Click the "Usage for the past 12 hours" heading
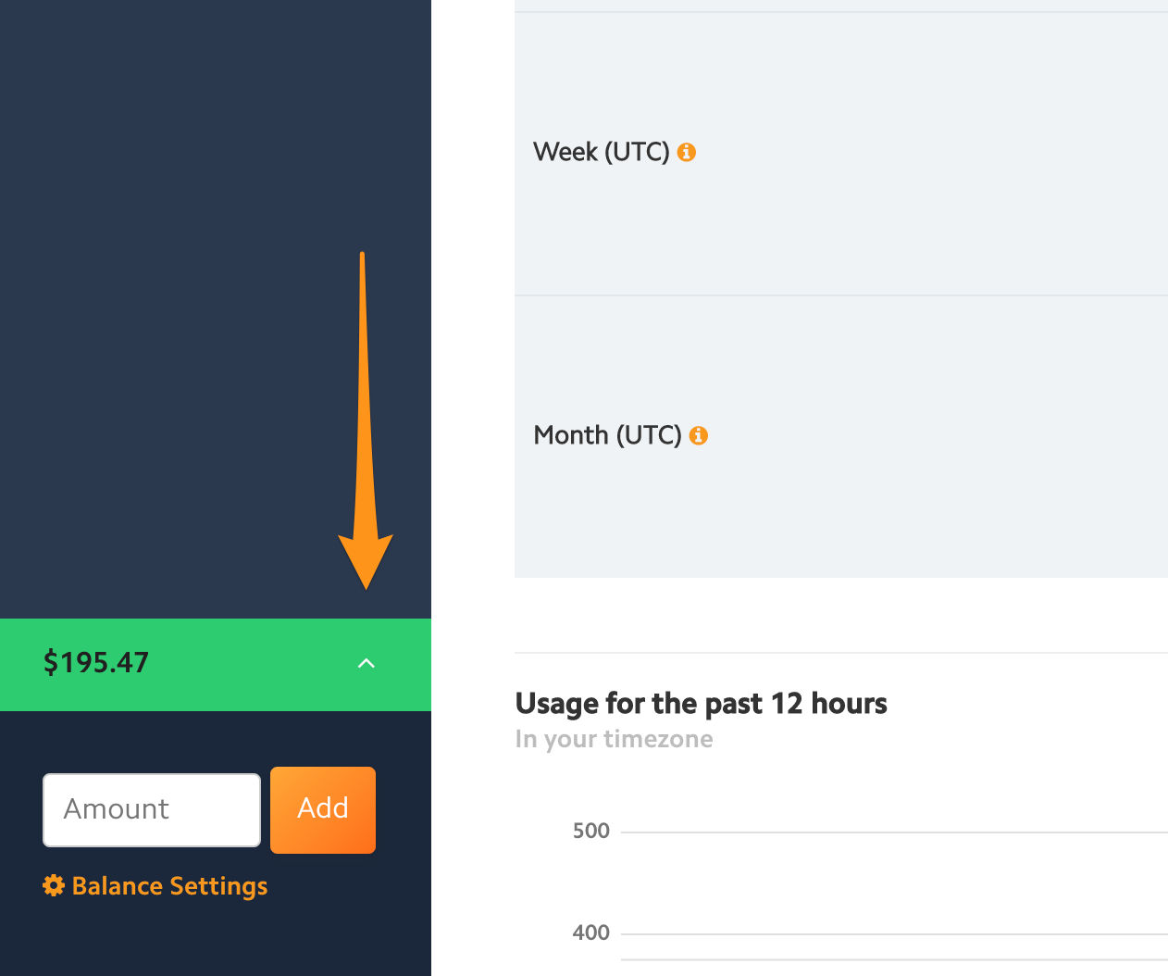Image resolution: width=1168 pixels, height=976 pixels. point(701,704)
